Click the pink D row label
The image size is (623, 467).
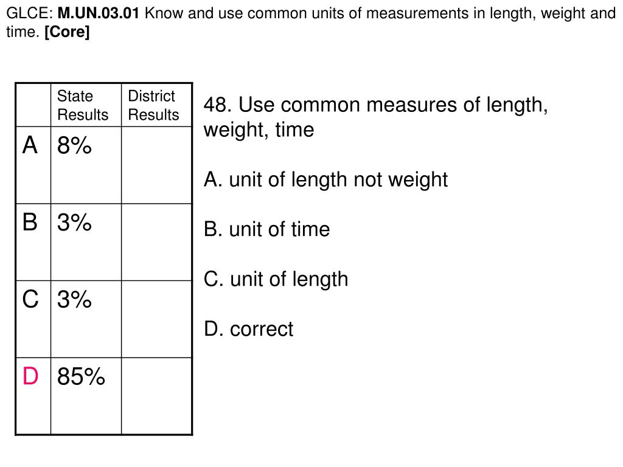pos(30,376)
